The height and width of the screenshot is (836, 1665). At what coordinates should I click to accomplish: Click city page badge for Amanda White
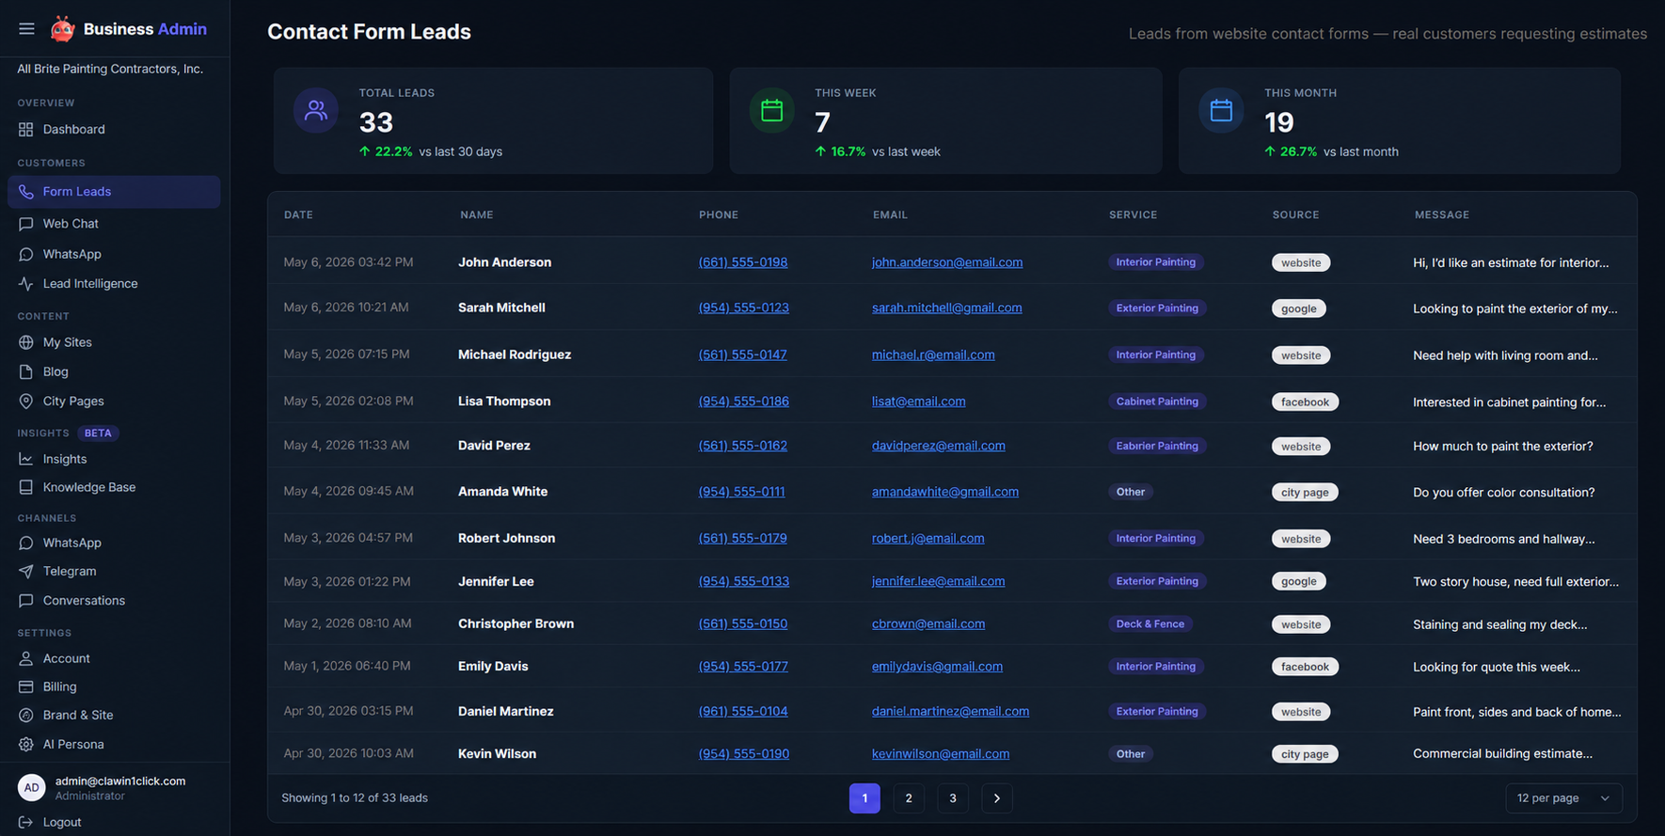[x=1305, y=493]
